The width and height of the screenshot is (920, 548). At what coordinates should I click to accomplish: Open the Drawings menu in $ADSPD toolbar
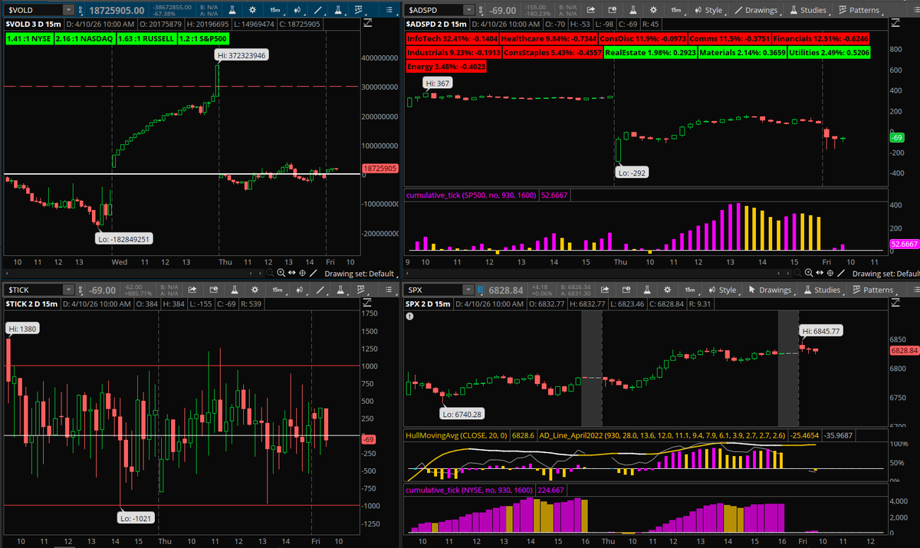click(x=757, y=10)
